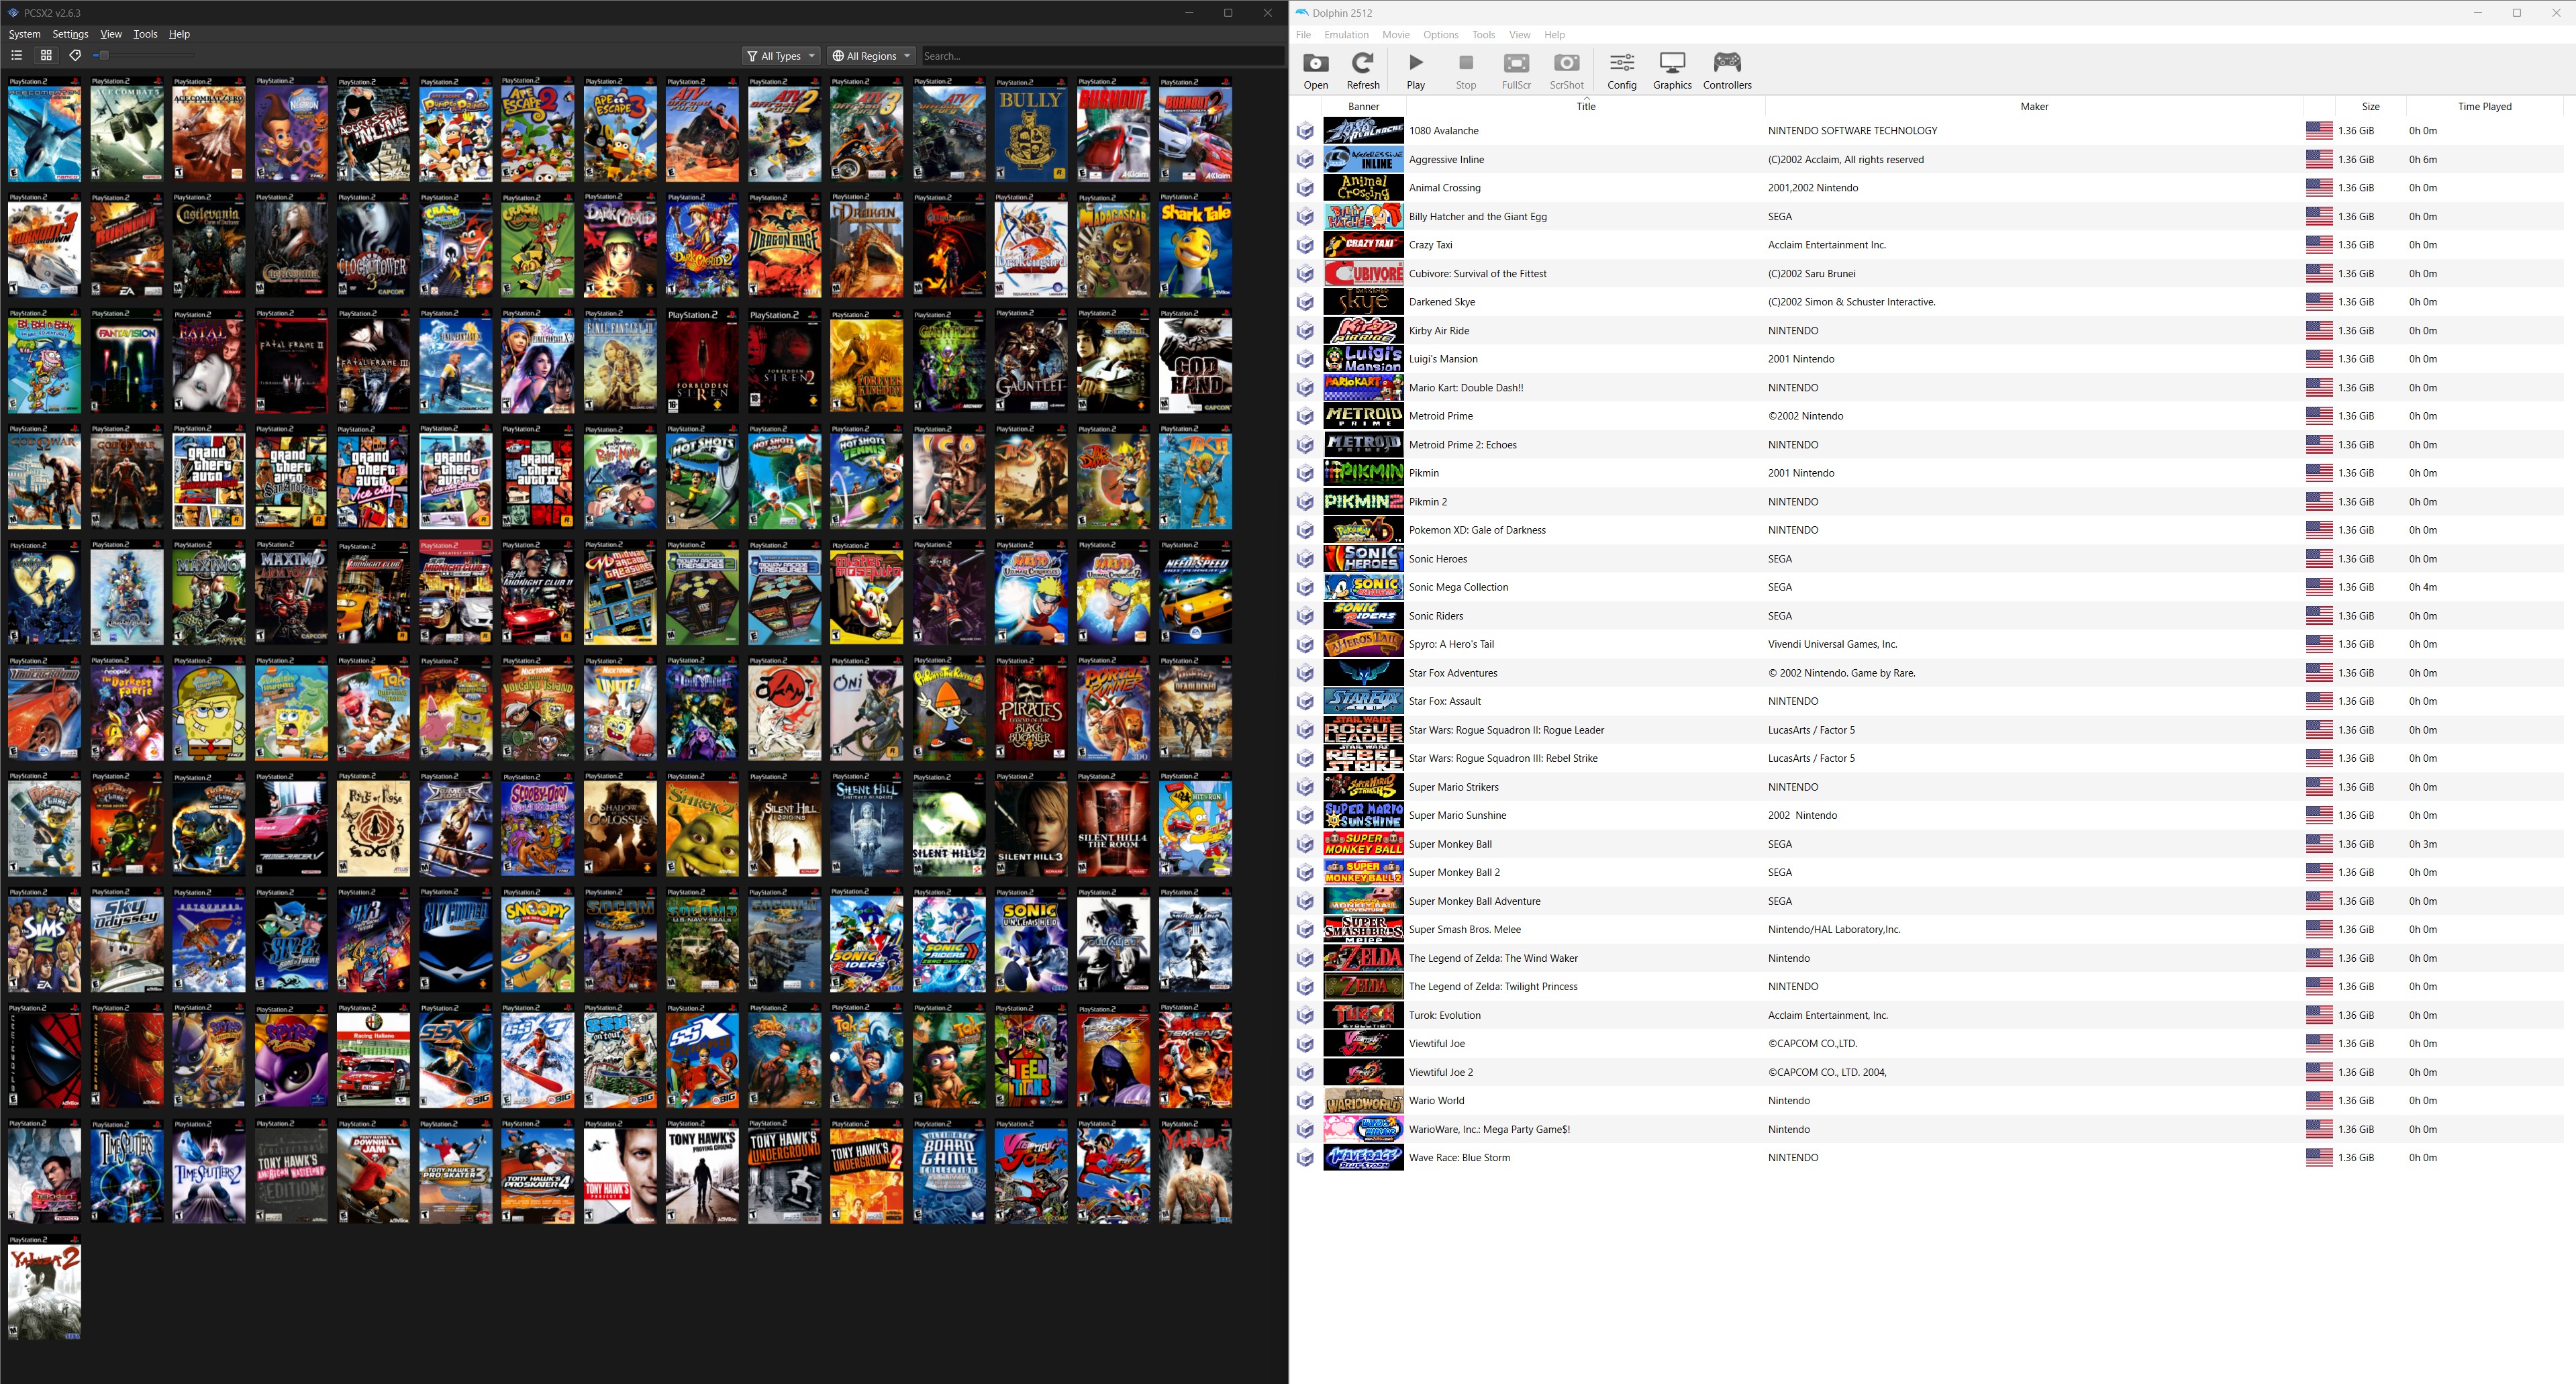The height and width of the screenshot is (1384, 2576).
Task: Sort games by Time Played header
Action: tap(2484, 106)
